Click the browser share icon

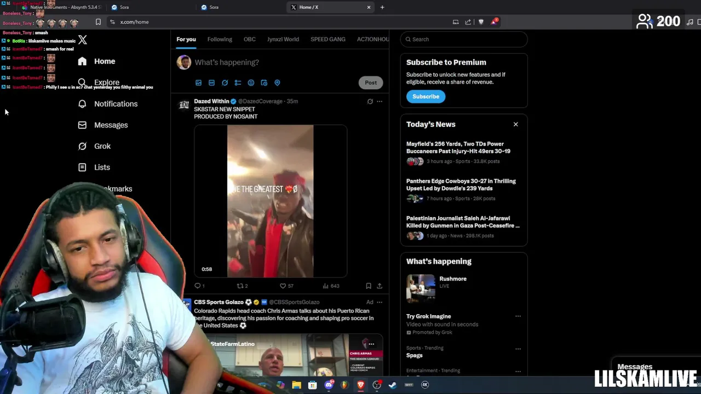coord(468,22)
